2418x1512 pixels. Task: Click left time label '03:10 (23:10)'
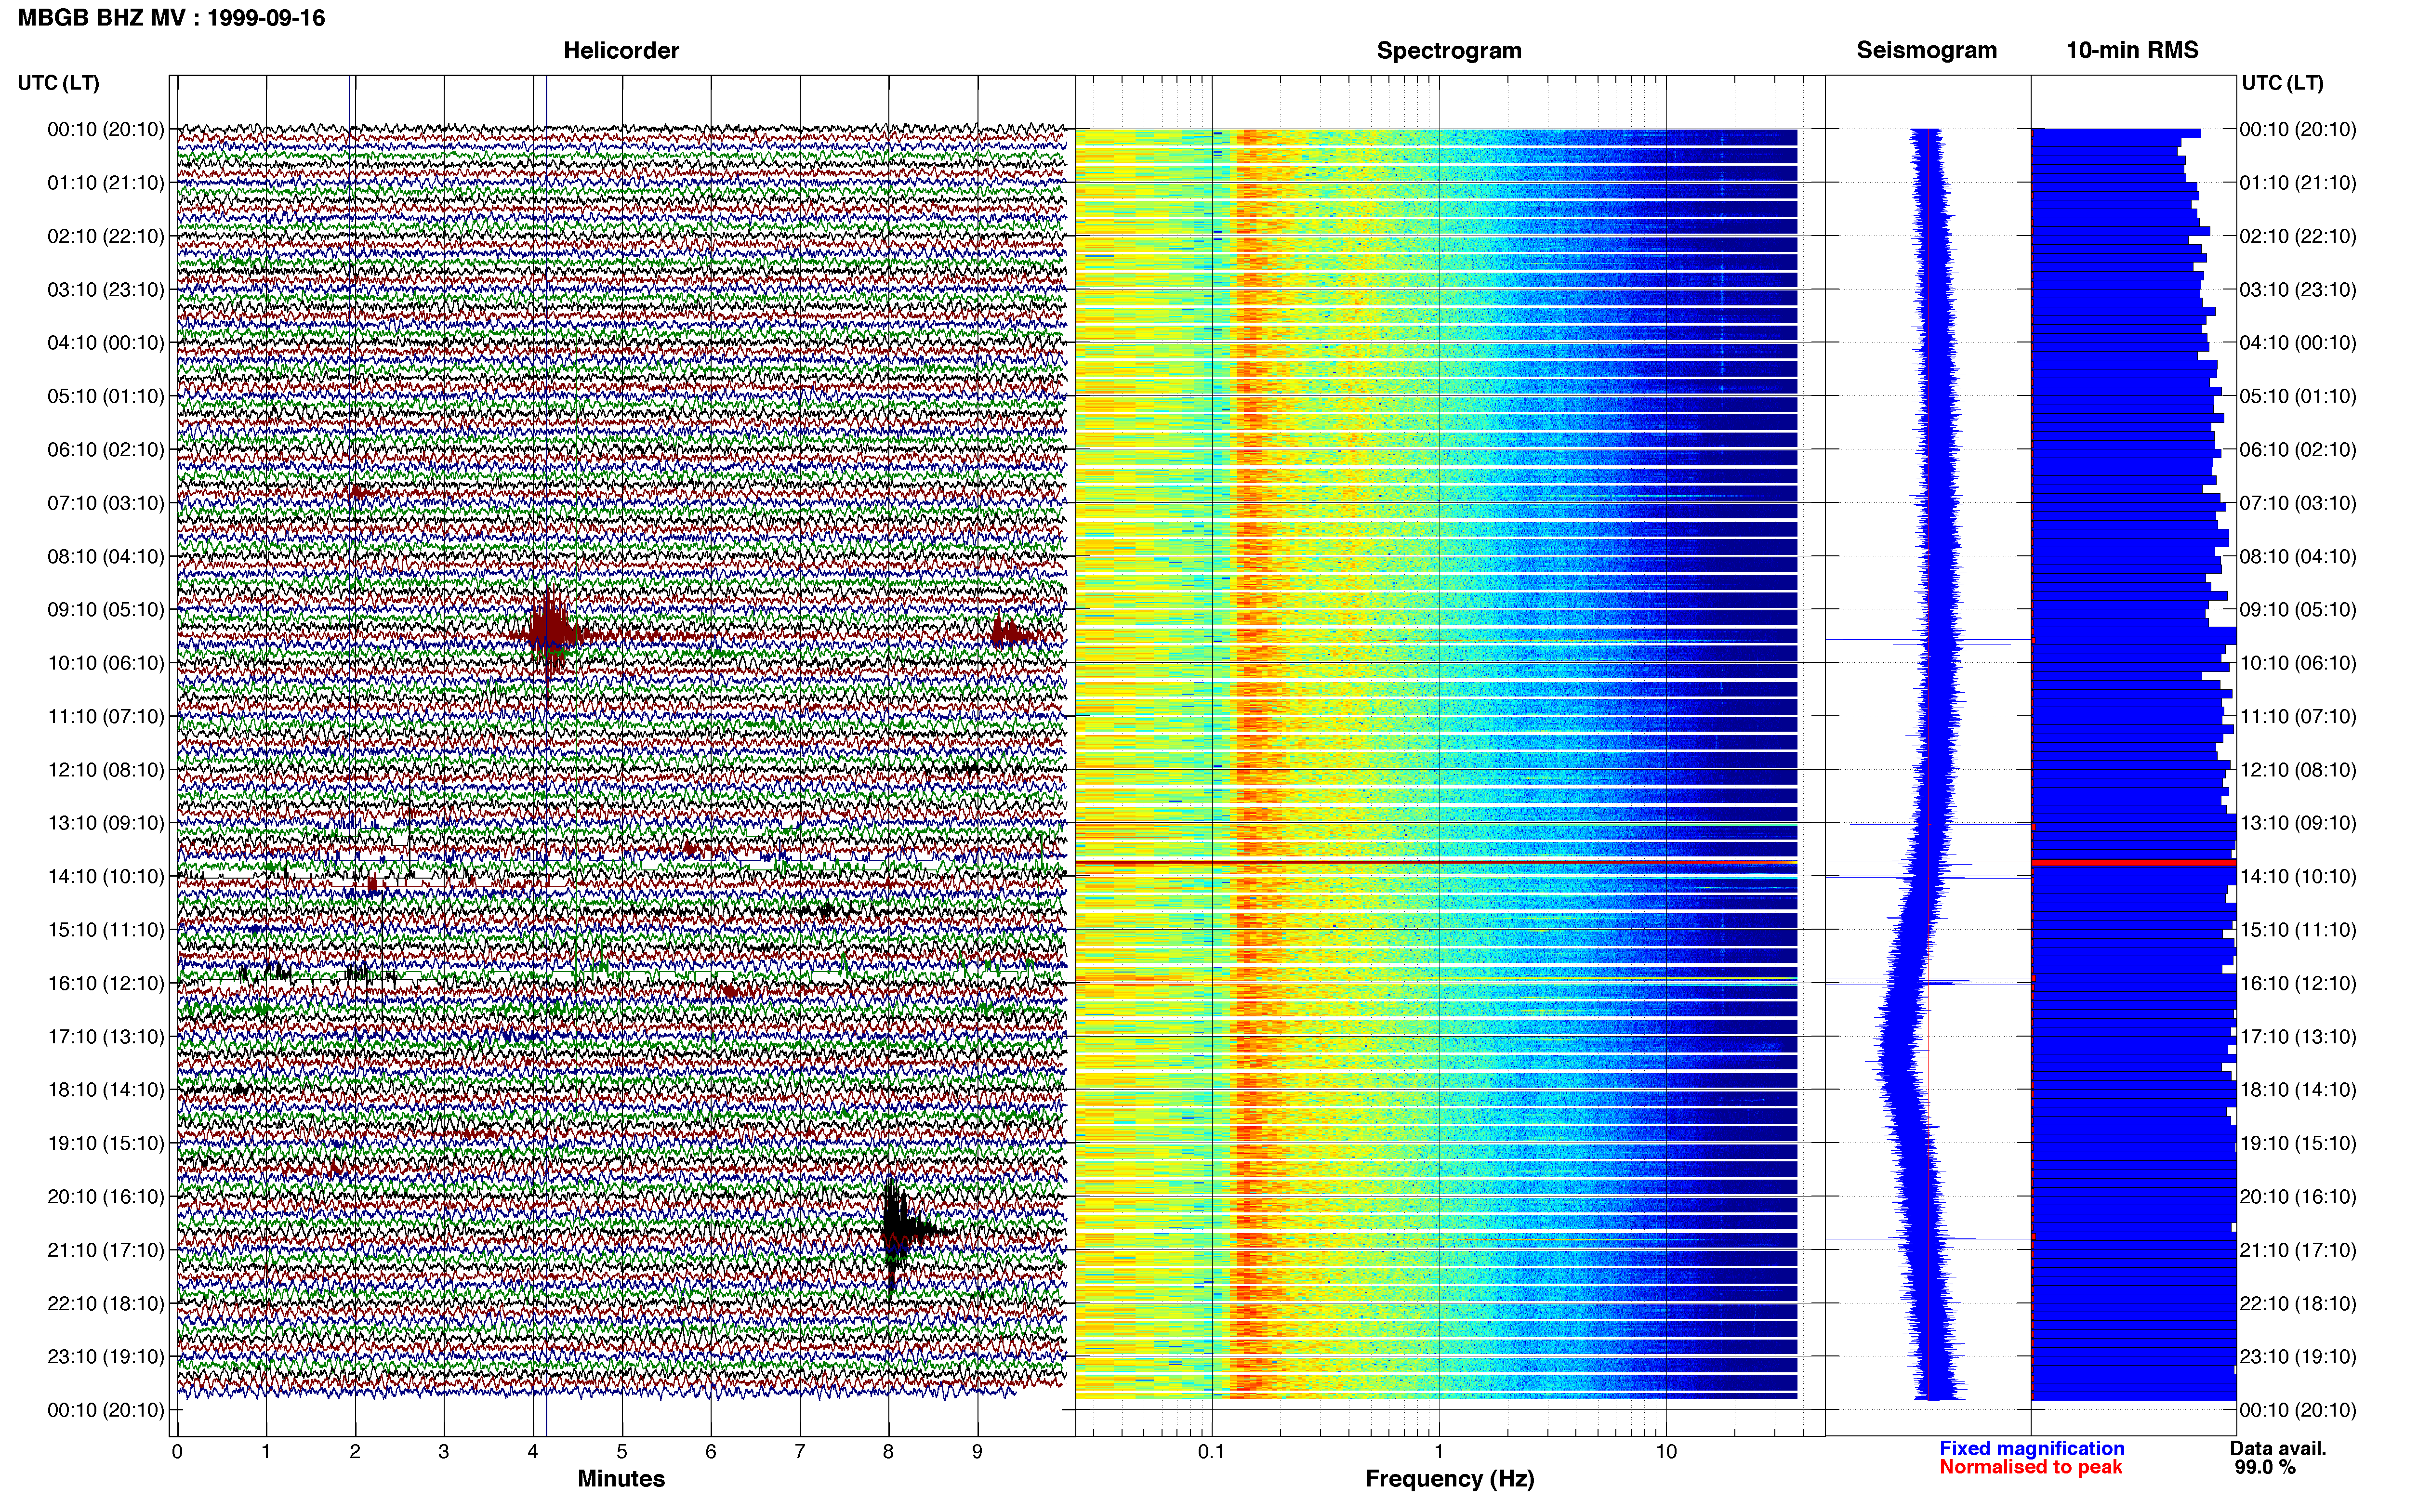click(x=106, y=290)
